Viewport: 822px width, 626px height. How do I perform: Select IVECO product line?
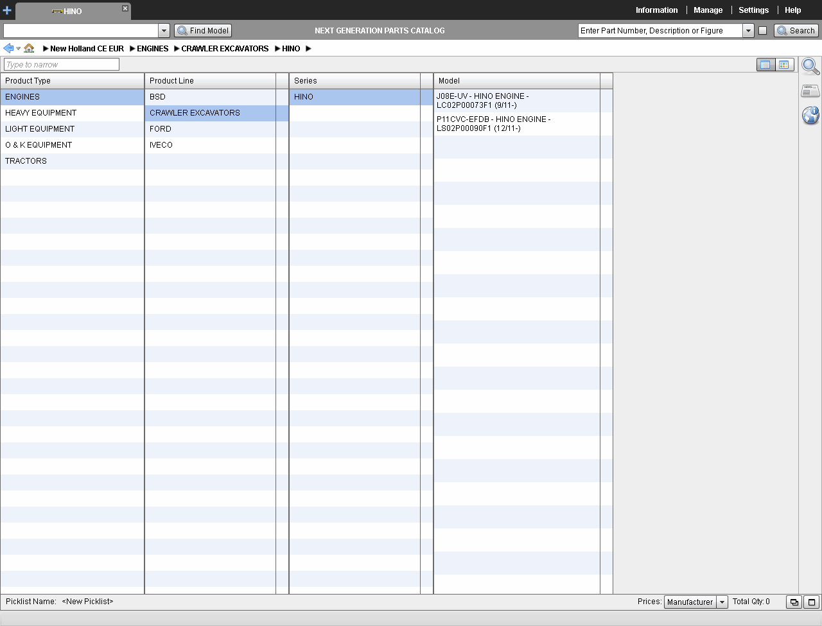click(x=217, y=145)
